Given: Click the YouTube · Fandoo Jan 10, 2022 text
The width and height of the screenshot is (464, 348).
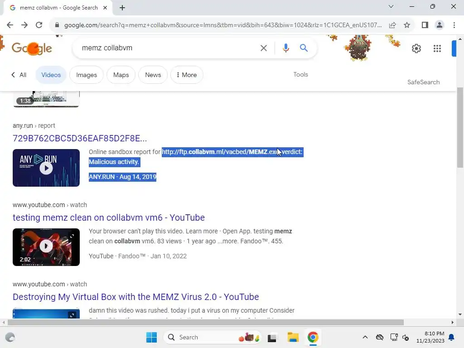Looking at the screenshot, I should tap(138, 256).
